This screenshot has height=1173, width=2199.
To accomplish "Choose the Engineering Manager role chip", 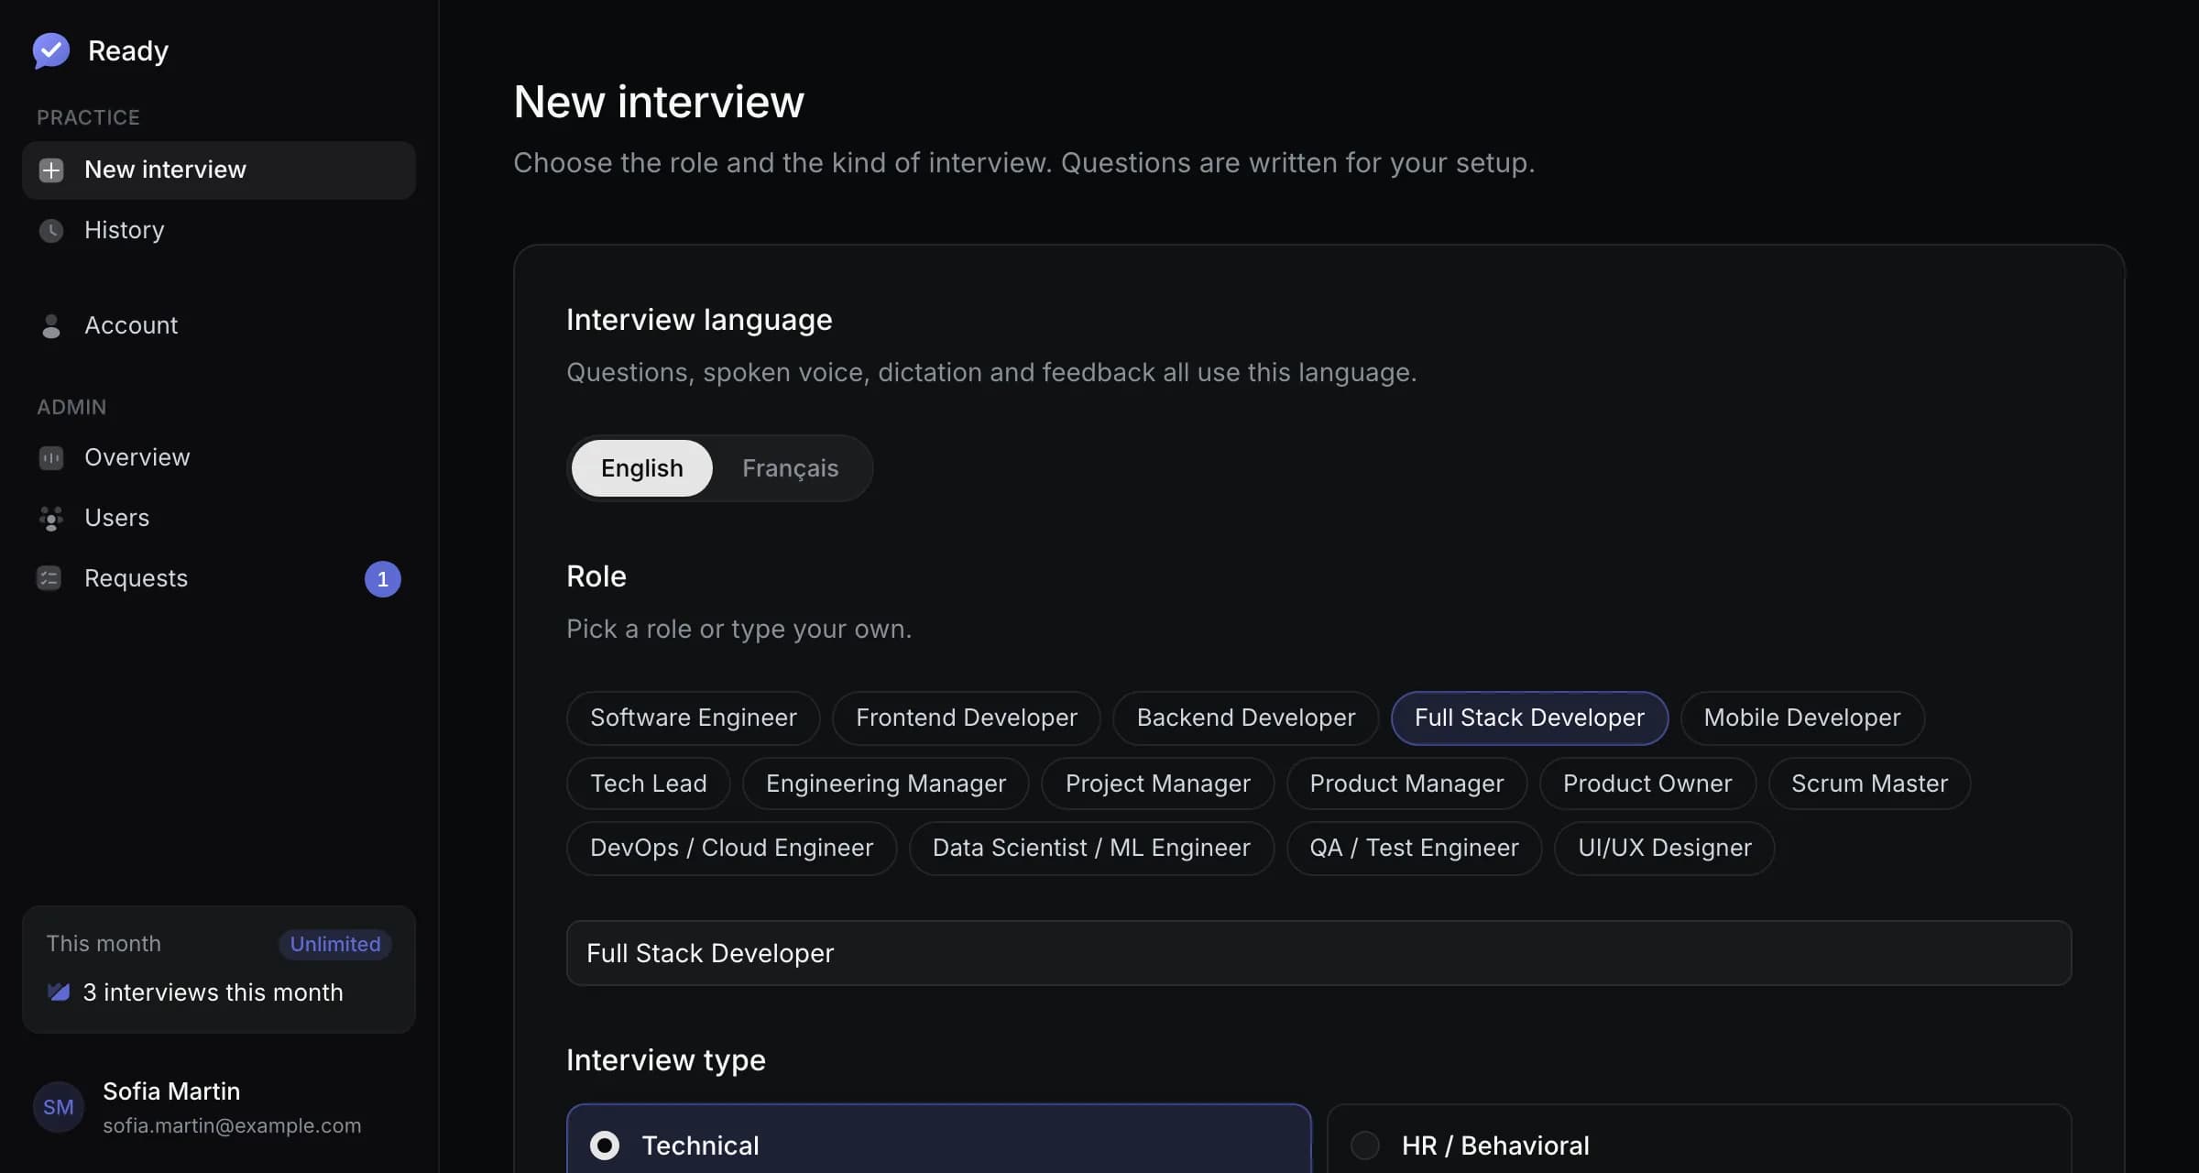I will (886, 784).
